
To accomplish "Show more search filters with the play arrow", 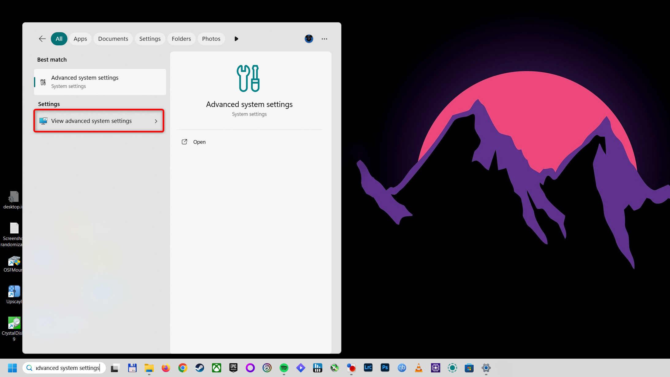I will tap(236, 39).
